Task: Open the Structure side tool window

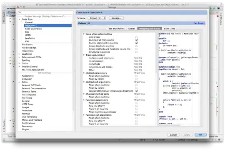Action: point(221,19)
